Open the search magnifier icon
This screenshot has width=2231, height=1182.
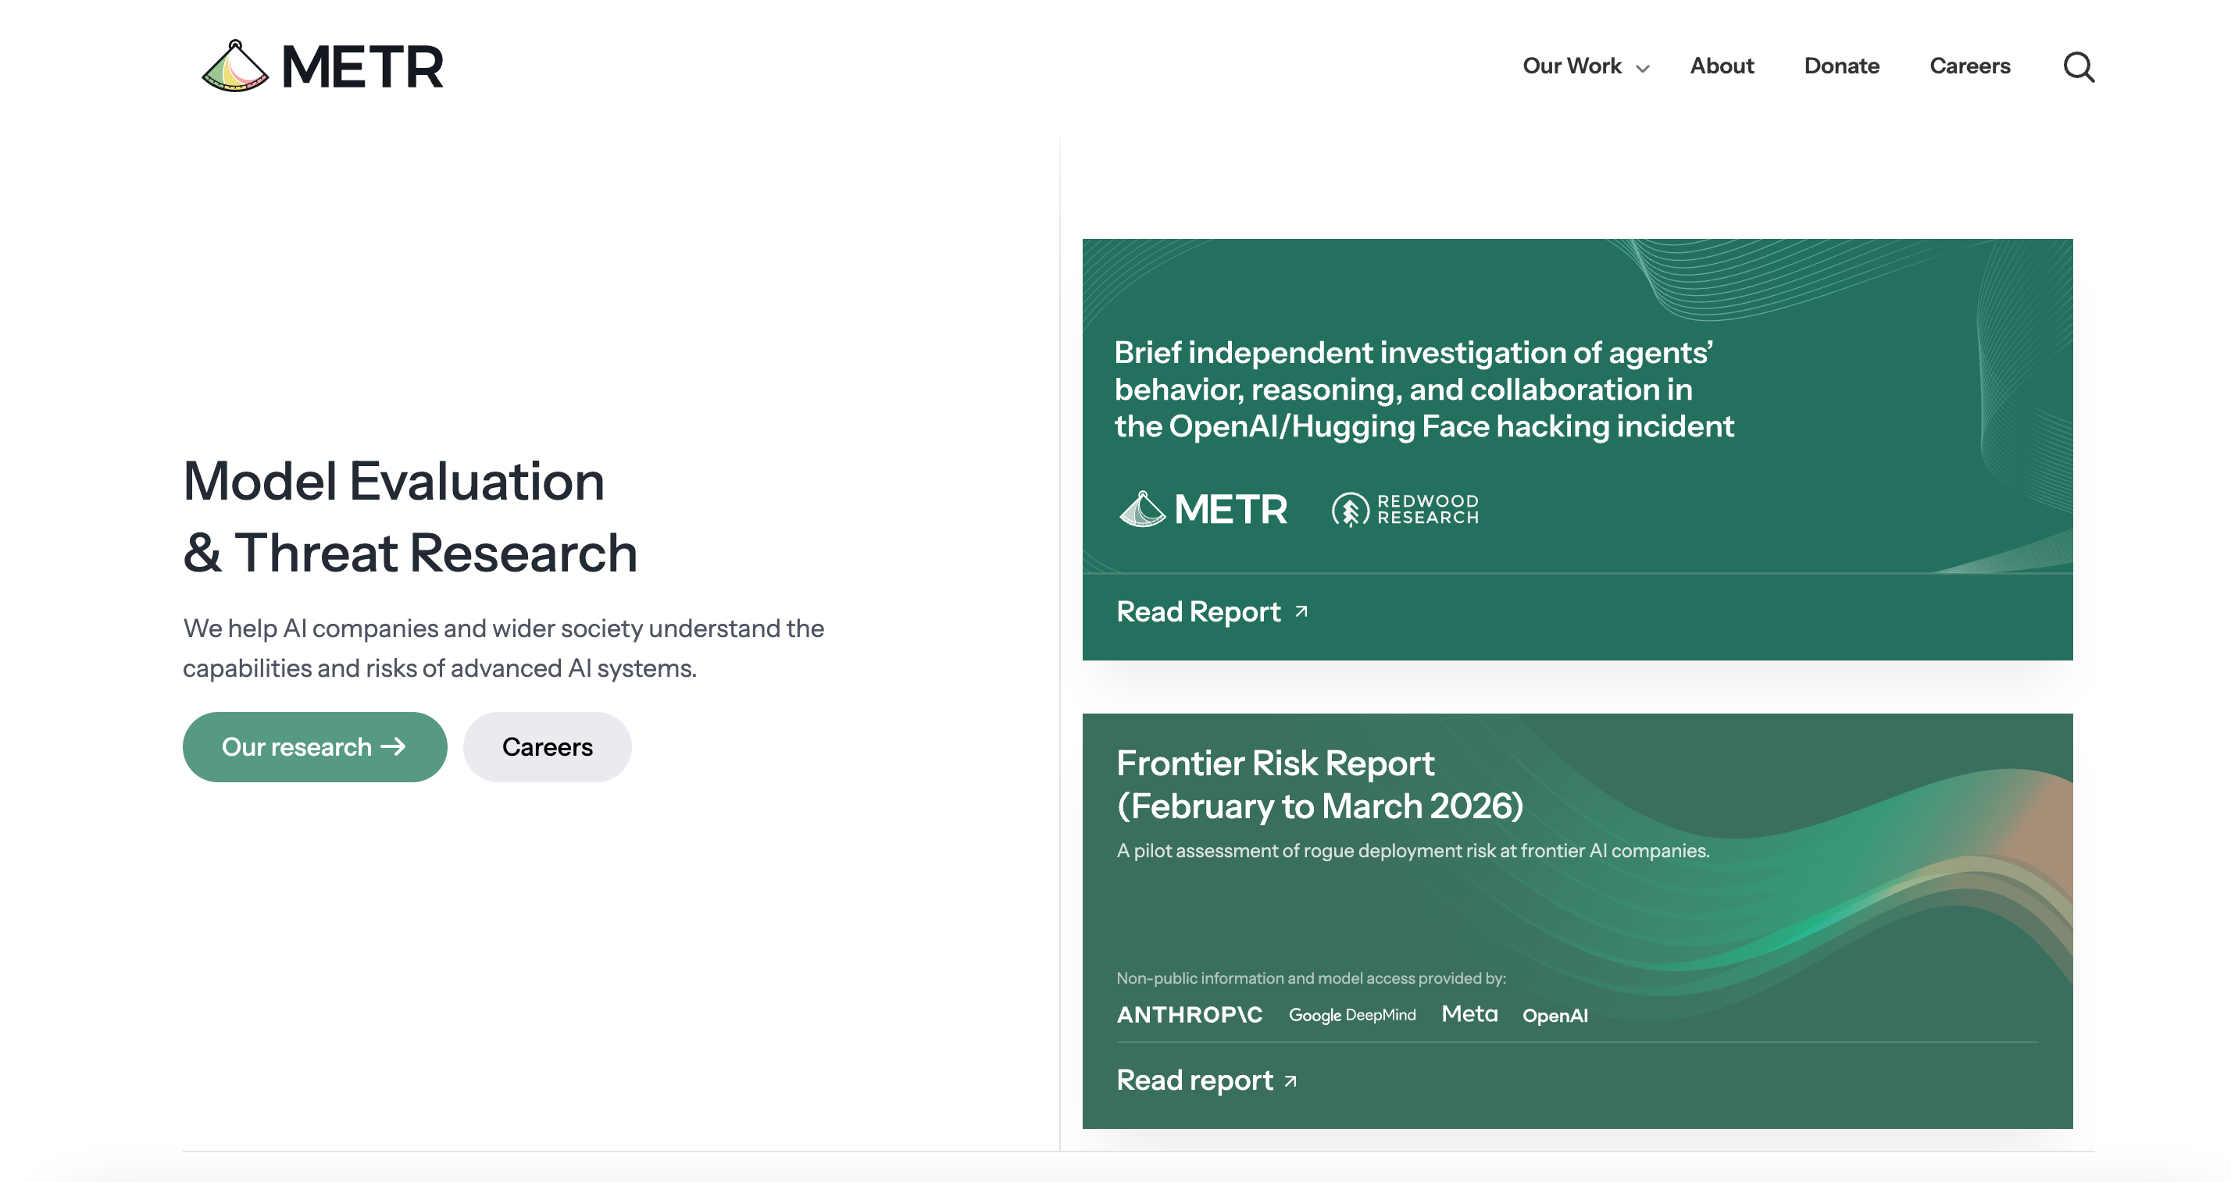coord(2079,66)
